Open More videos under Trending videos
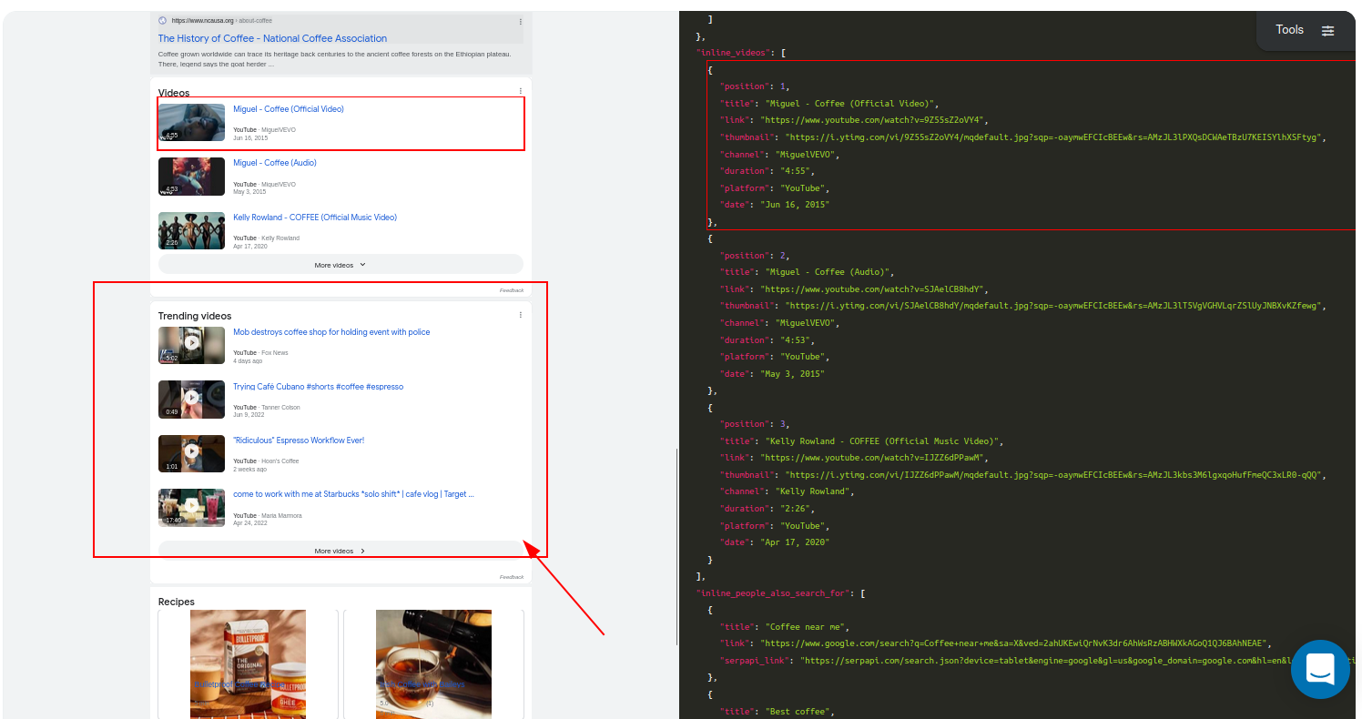Image resolution: width=1362 pixels, height=719 pixels. point(340,551)
